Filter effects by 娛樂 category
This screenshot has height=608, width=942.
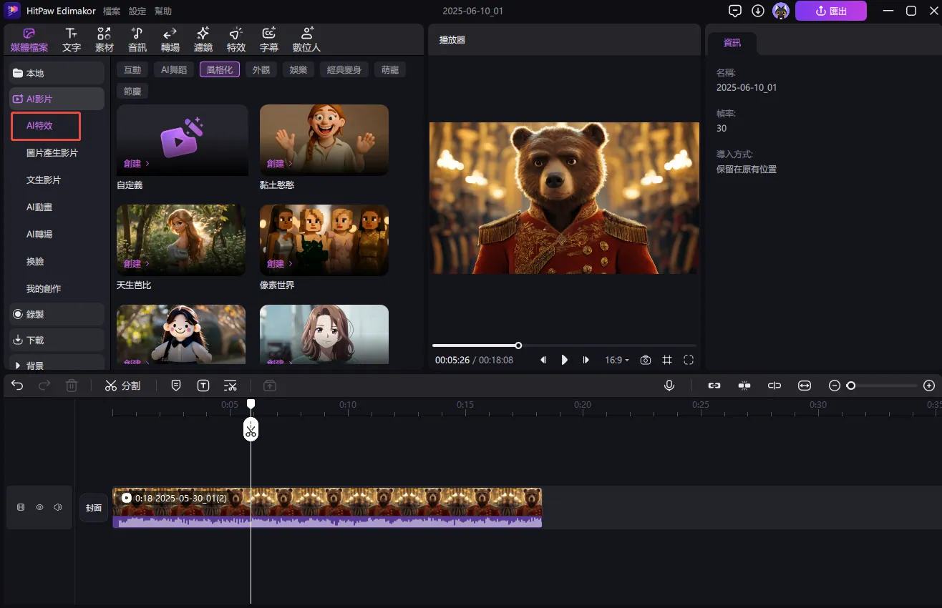pyautogui.click(x=298, y=69)
